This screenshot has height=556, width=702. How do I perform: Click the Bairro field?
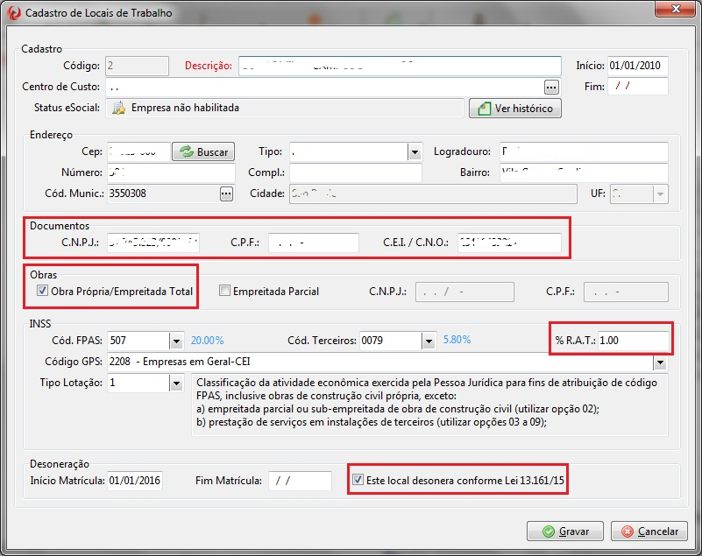(584, 172)
